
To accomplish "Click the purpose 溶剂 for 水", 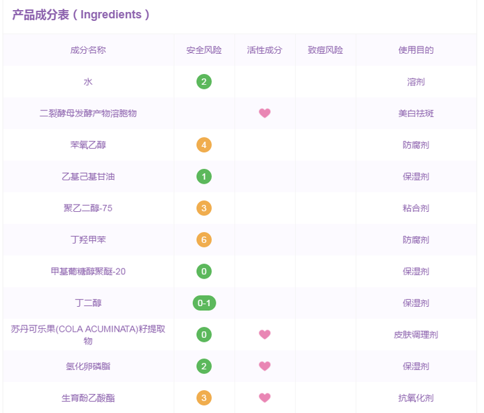I will tap(416, 82).
